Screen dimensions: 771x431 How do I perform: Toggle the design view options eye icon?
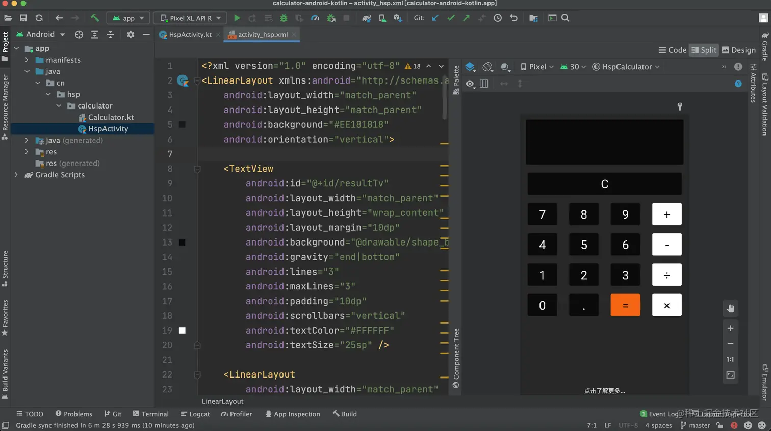tap(470, 84)
